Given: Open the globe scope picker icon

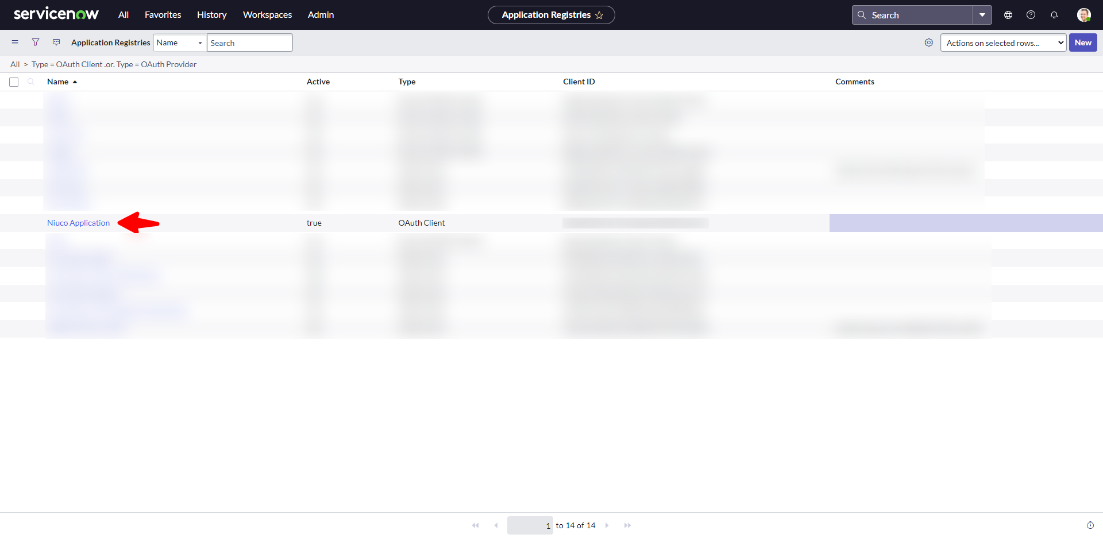Looking at the screenshot, I should [1008, 15].
